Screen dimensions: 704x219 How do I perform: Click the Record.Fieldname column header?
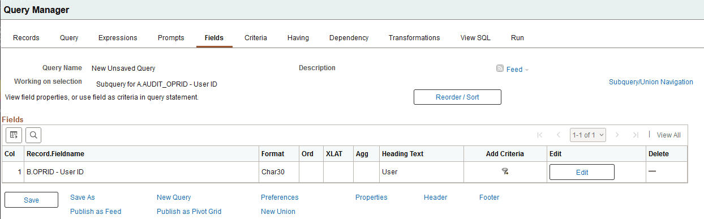[x=55, y=154]
